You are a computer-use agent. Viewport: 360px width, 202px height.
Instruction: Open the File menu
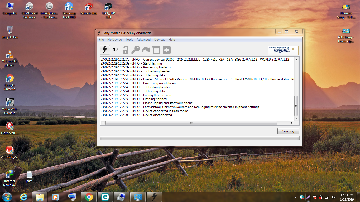tap(101, 40)
